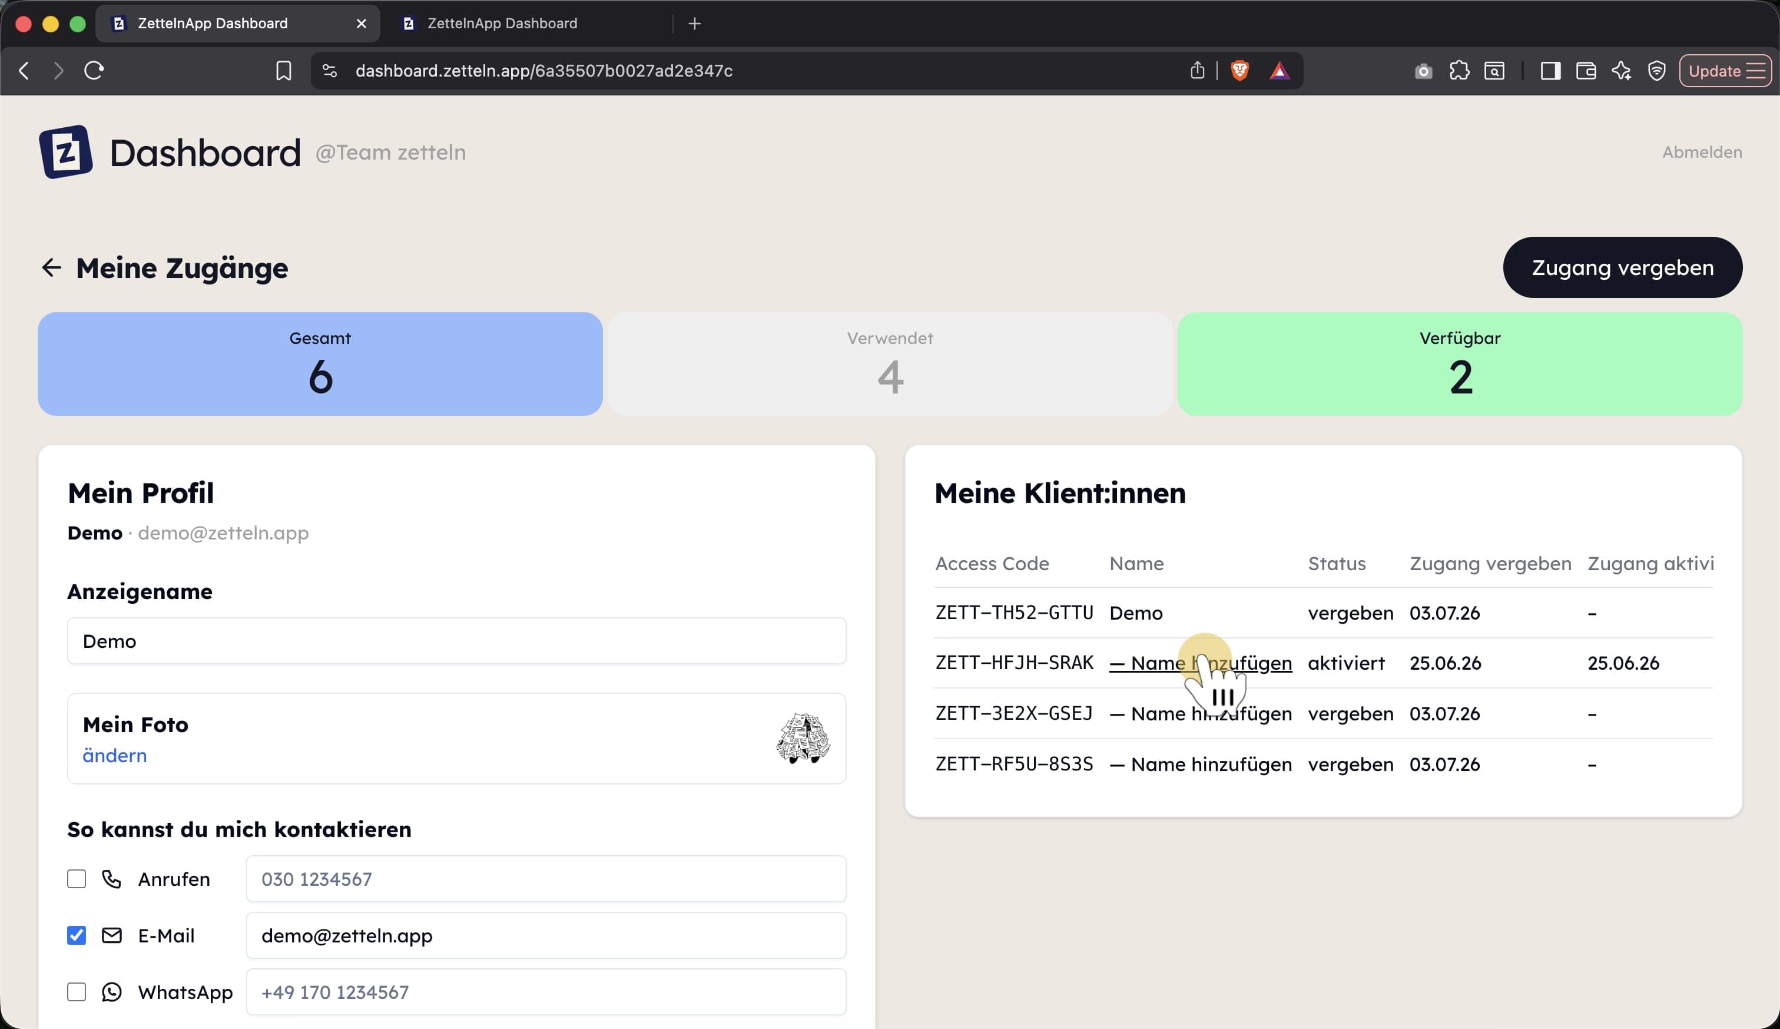Click the phone number input field
1780x1029 pixels.
click(x=546, y=878)
